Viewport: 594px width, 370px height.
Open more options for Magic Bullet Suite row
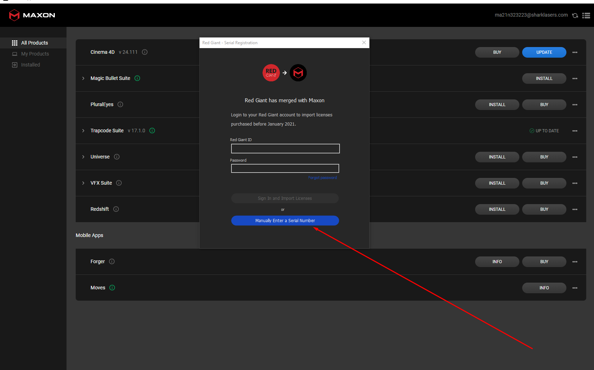tap(575, 79)
